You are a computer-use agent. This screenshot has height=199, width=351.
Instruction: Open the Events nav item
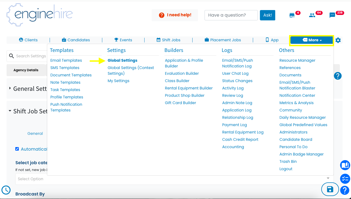click(x=123, y=40)
